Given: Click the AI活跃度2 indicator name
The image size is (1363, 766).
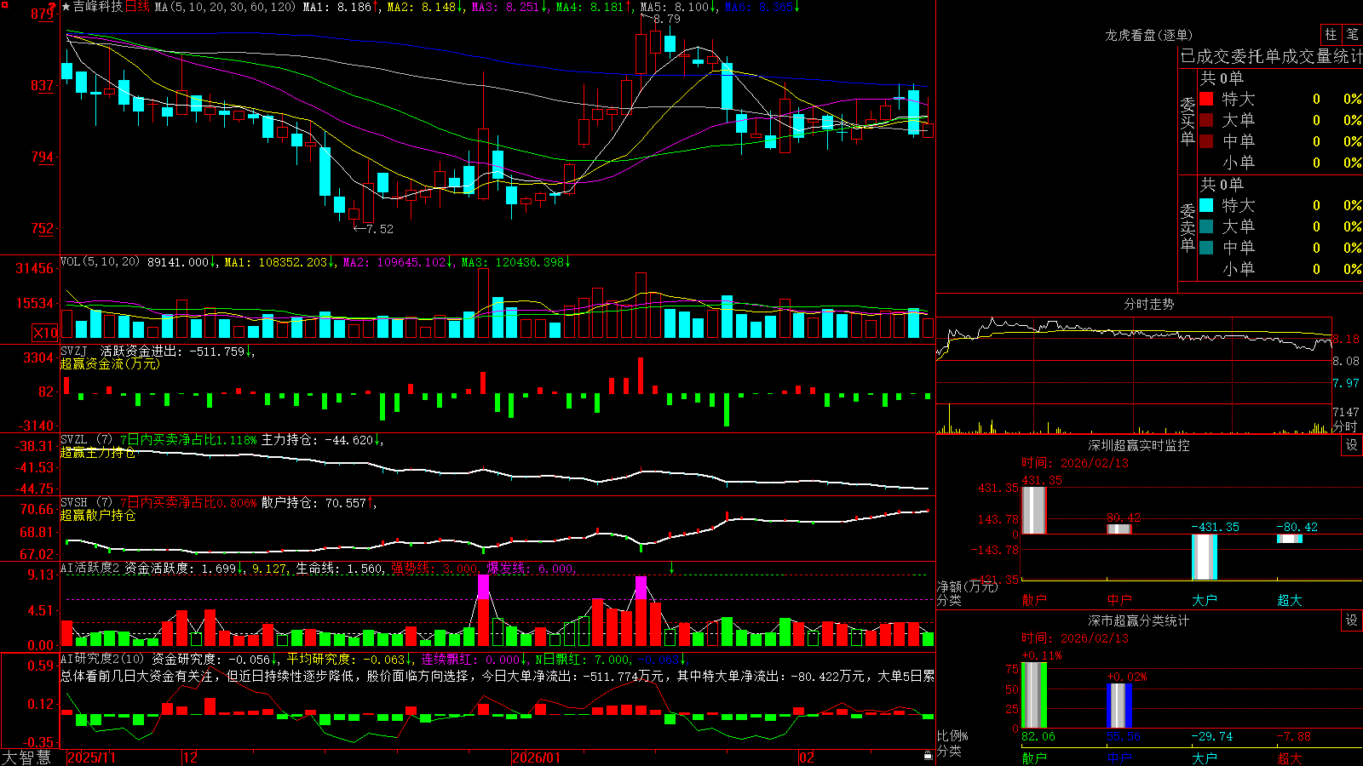Looking at the screenshot, I should (x=90, y=568).
